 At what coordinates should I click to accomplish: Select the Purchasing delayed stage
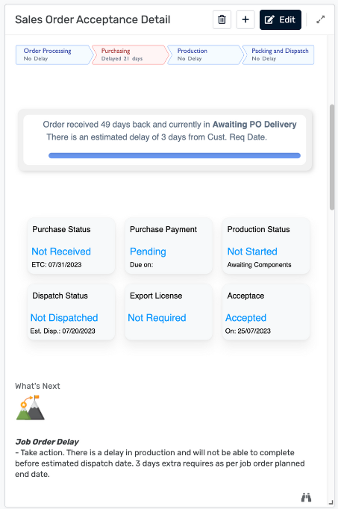(x=130, y=55)
